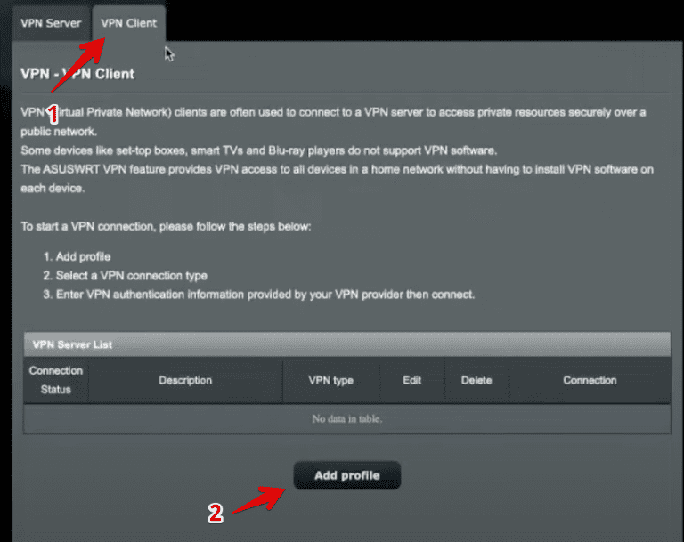Click the Description column header
The height and width of the screenshot is (542, 684).
tap(185, 380)
